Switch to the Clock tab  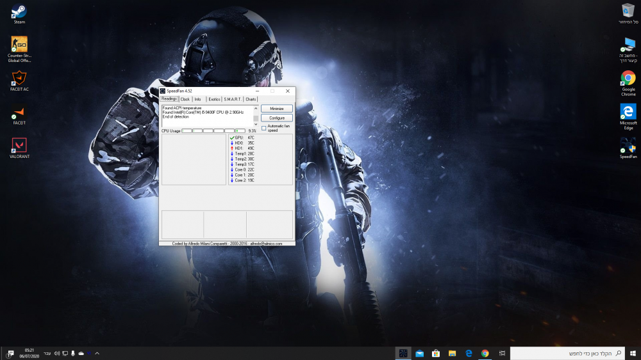click(x=185, y=100)
